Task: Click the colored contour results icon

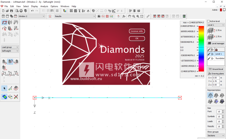Action: click(5, 97)
